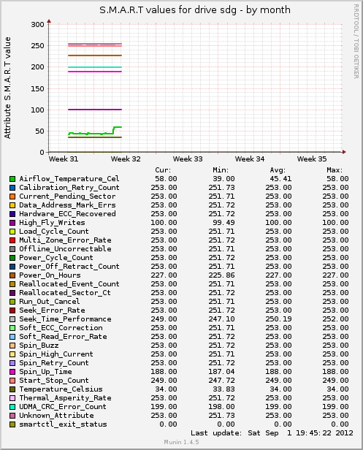This screenshot has width=363, height=450.
Task: Click the green Airflow_Temperature_Cel color swatch
Action: (x=12, y=179)
